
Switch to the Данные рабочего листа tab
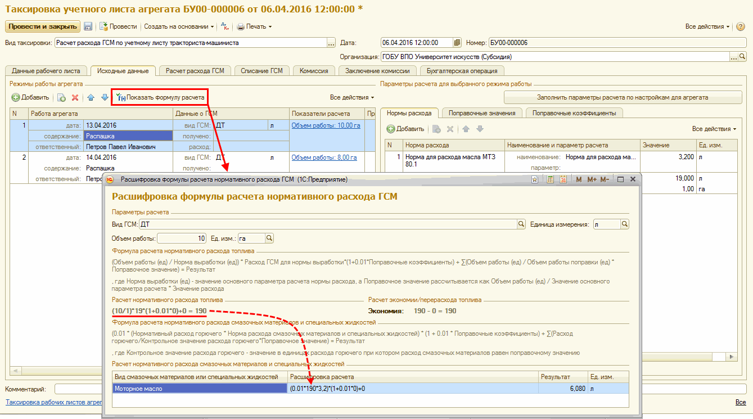tap(47, 71)
